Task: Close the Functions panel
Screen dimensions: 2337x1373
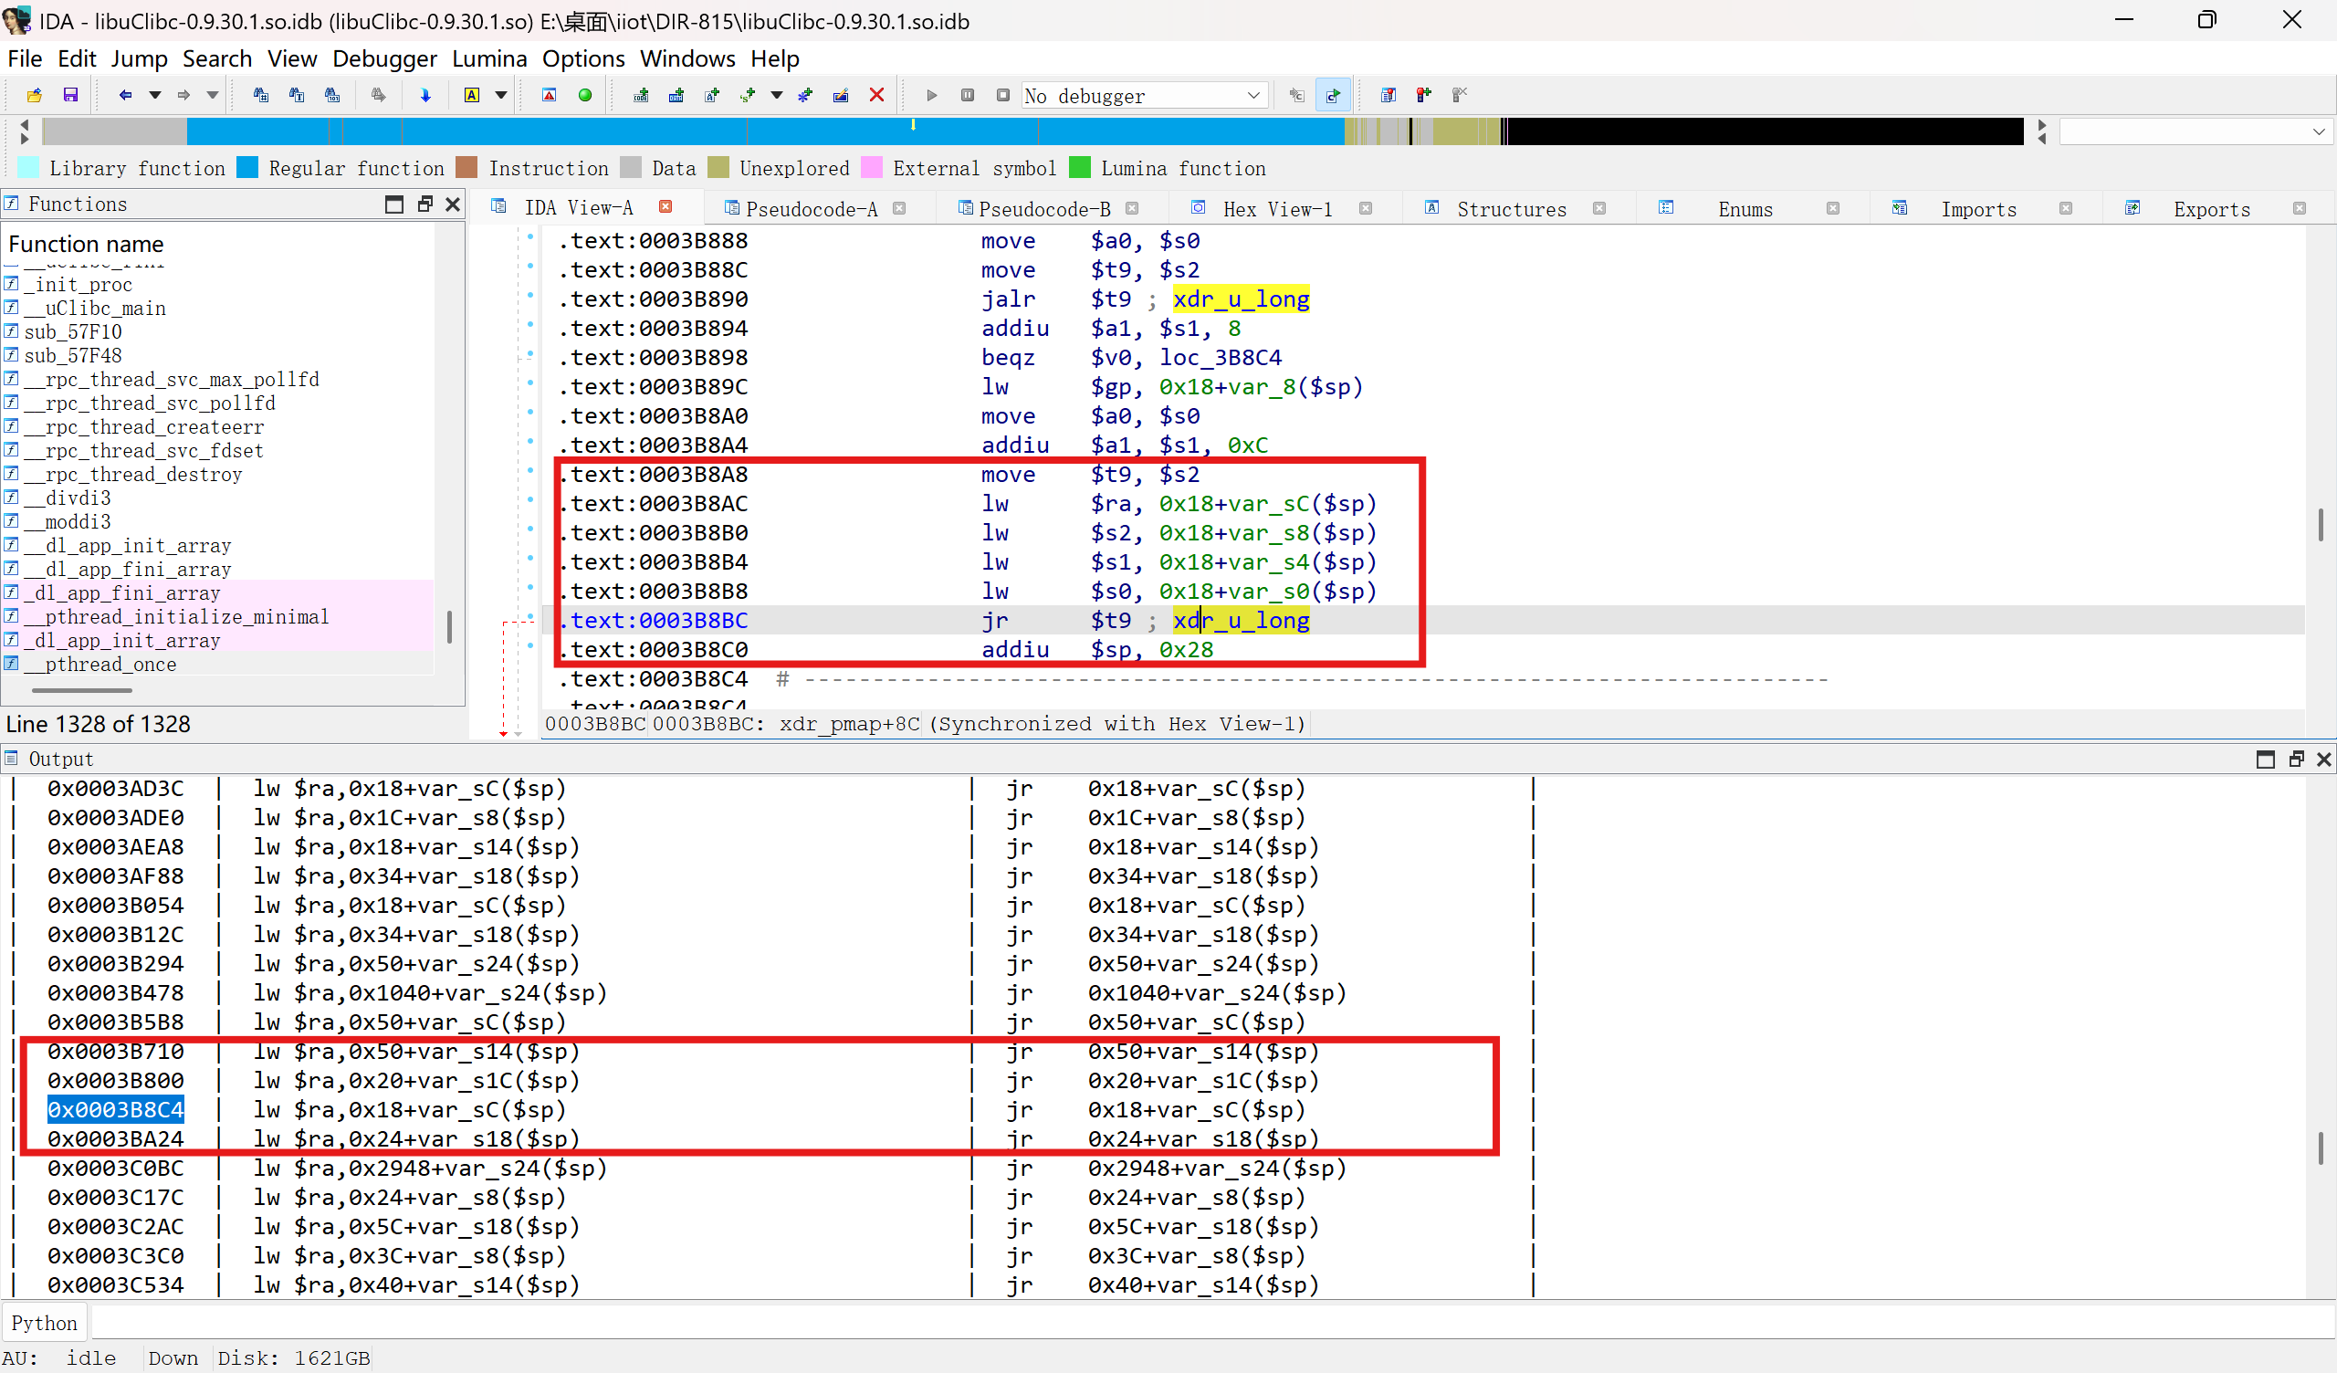Action: tap(453, 204)
